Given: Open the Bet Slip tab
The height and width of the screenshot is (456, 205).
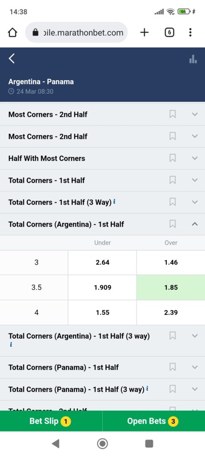Looking at the screenshot, I should click(51, 421).
